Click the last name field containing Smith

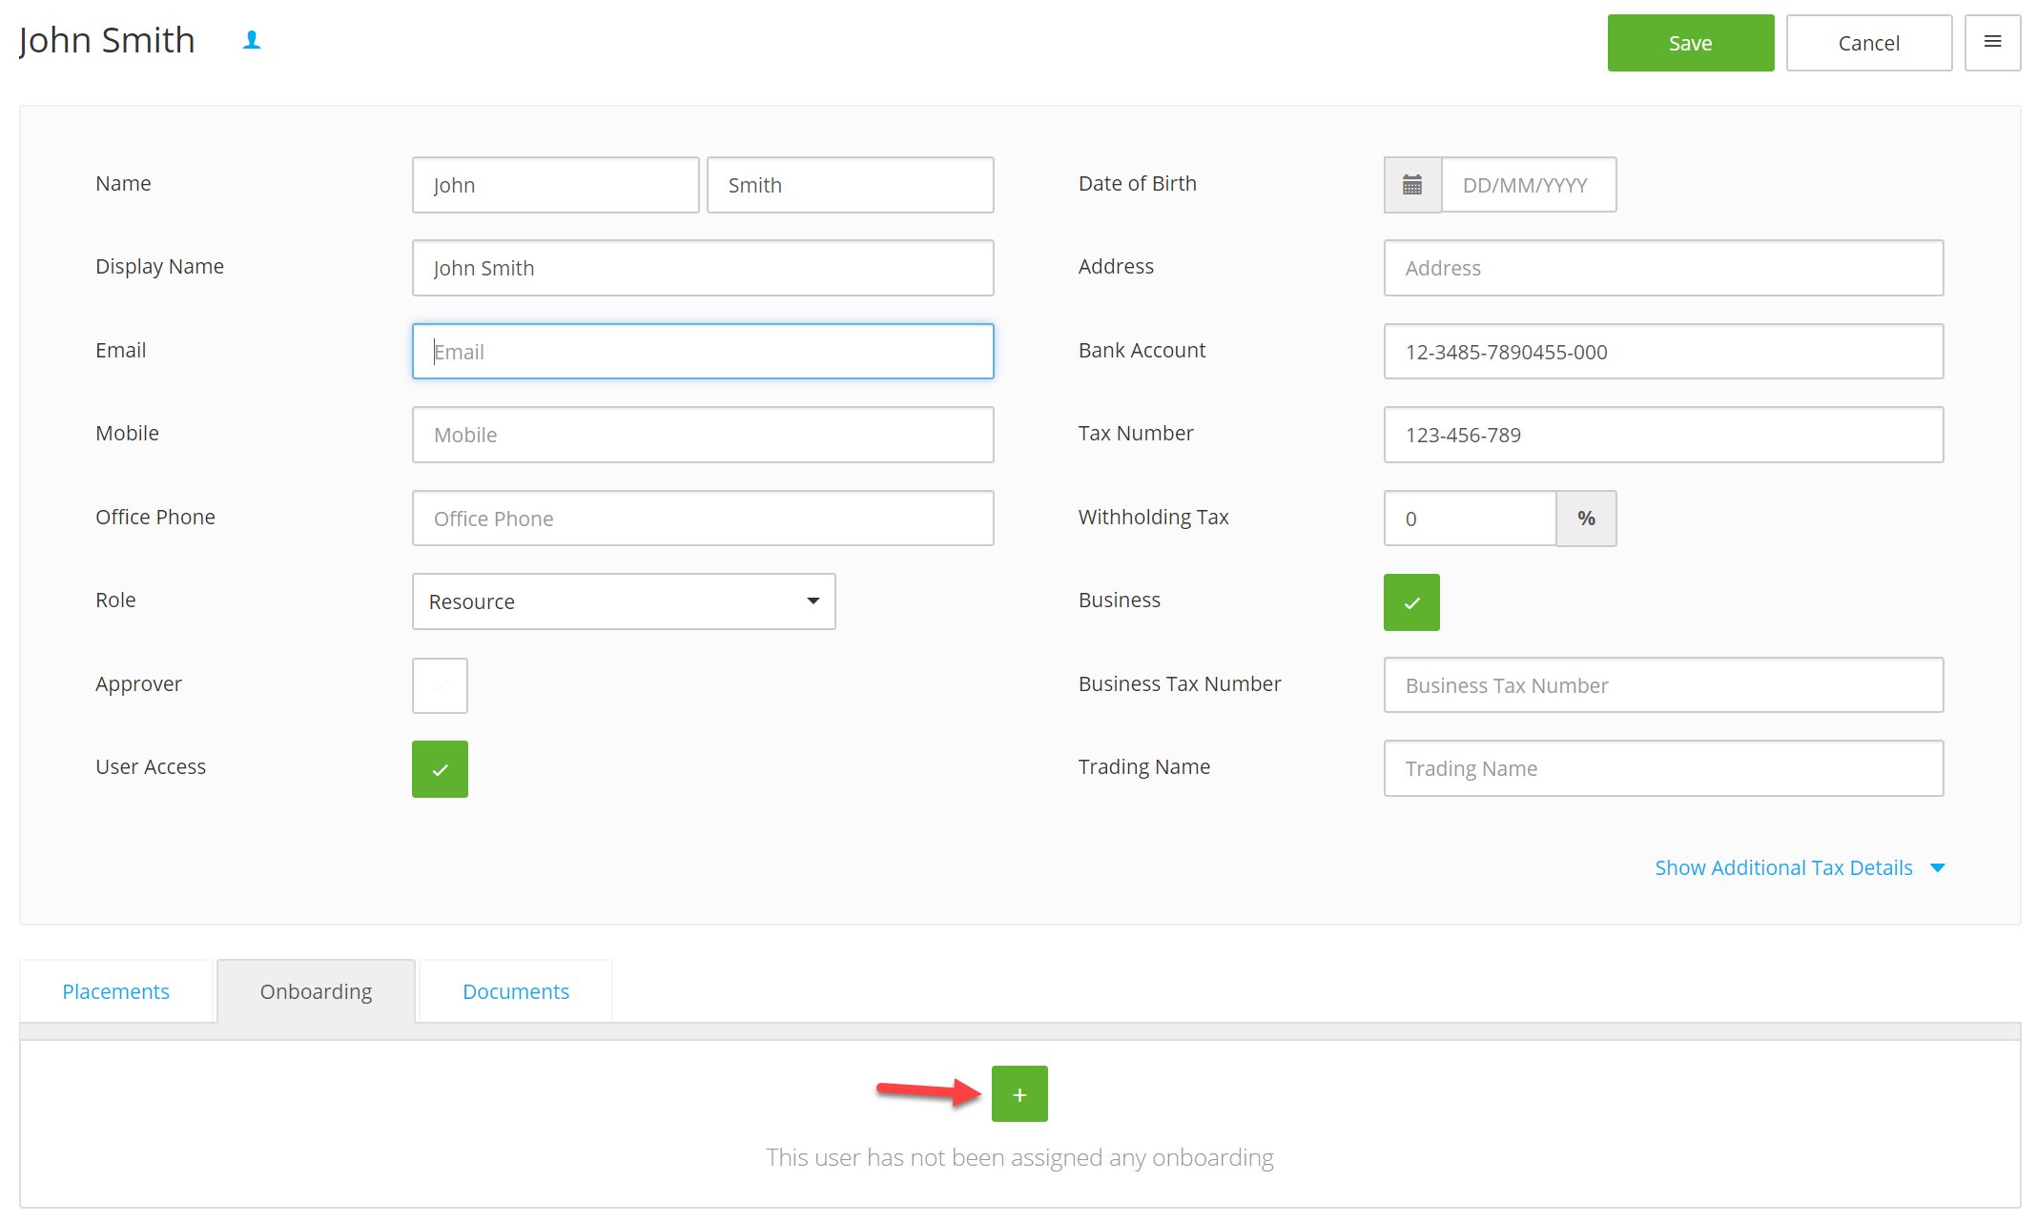pyautogui.click(x=851, y=185)
